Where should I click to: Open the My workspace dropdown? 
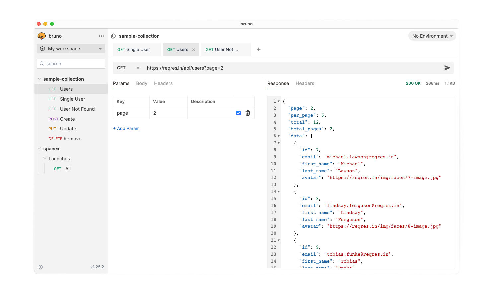pyautogui.click(x=71, y=49)
